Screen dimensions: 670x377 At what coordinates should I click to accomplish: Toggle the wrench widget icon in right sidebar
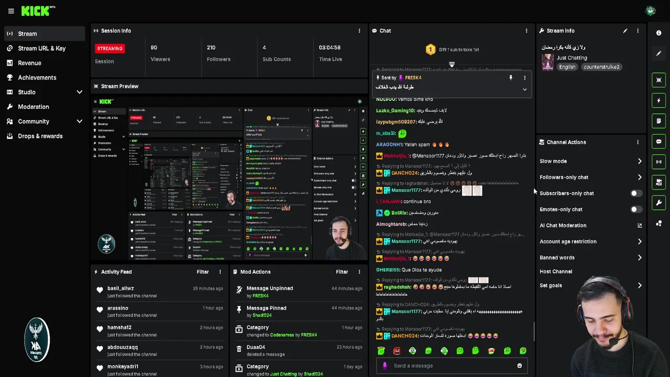(x=658, y=203)
